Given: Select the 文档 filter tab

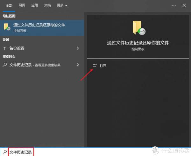Looking at the screenshot, I should [47, 5].
